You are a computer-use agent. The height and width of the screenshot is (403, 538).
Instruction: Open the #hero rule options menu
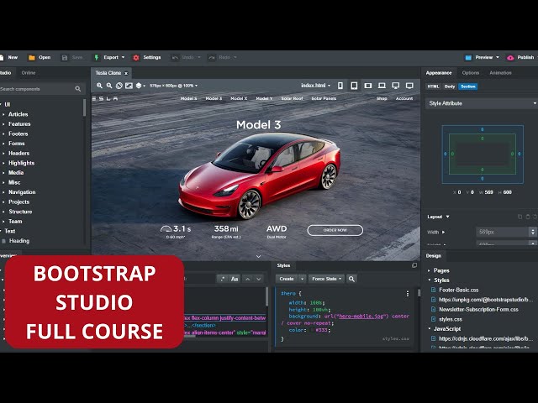[x=408, y=294]
